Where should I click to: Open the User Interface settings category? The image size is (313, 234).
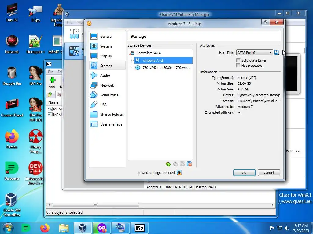tap(107, 124)
